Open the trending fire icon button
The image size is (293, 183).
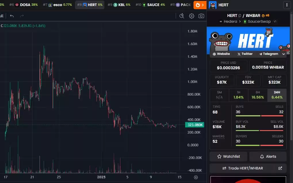200,5
